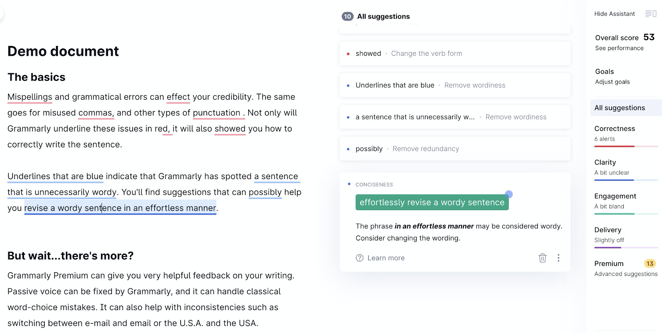Expand the 'possibly' redundancy suggestion card
Viewport: 663px width, 333px height.
(x=455, y=149)
